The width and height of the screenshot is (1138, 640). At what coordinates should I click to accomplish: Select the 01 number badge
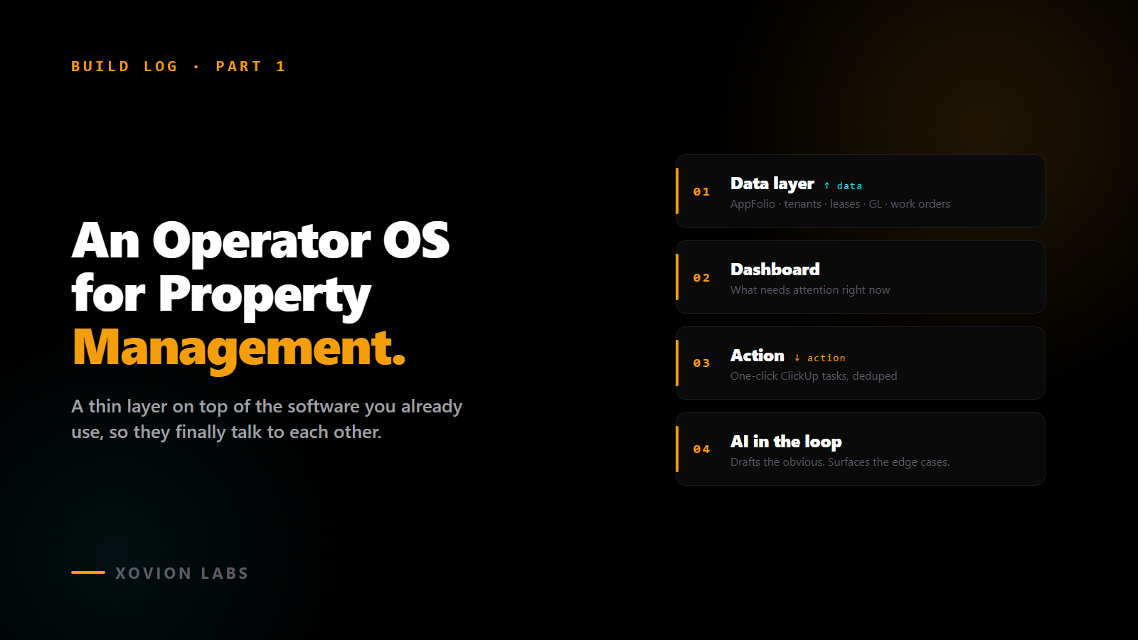pos(701,192)
